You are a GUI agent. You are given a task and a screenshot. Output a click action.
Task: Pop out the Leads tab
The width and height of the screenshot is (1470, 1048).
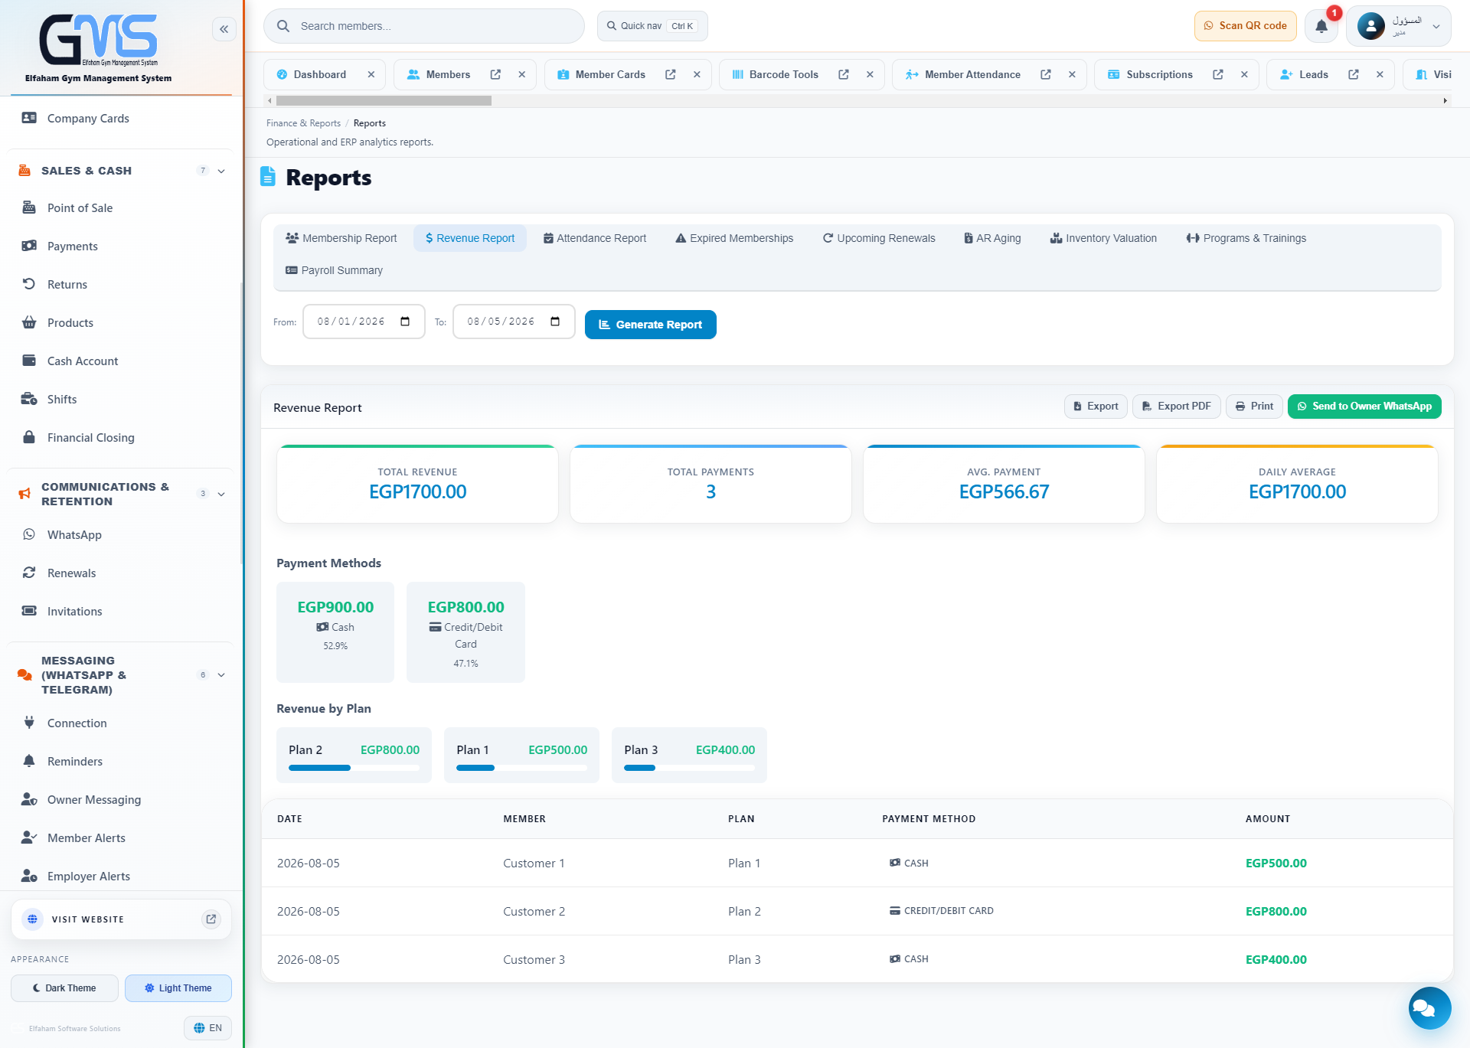(x=1353, y=74)
